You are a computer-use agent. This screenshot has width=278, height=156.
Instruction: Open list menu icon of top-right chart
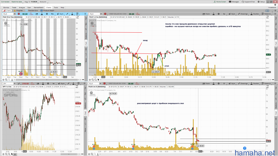[x=275, y=14]
